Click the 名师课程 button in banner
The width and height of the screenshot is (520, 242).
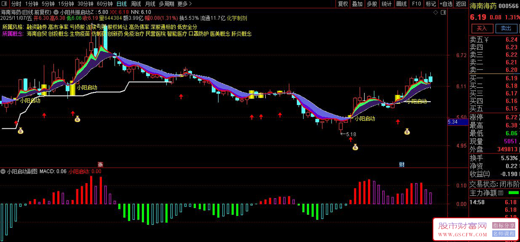point(504,234)
